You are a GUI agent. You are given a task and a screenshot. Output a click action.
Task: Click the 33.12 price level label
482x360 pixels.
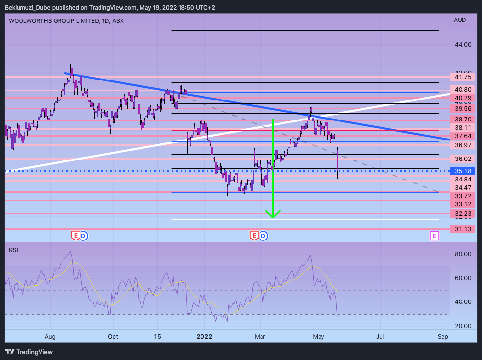[x=462, y=204]
